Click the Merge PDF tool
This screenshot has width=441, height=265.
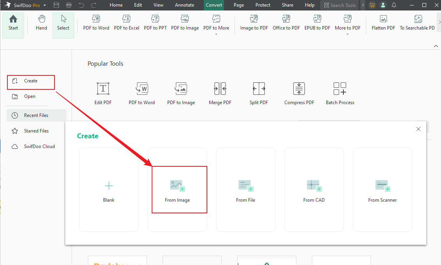click(220, 92)
